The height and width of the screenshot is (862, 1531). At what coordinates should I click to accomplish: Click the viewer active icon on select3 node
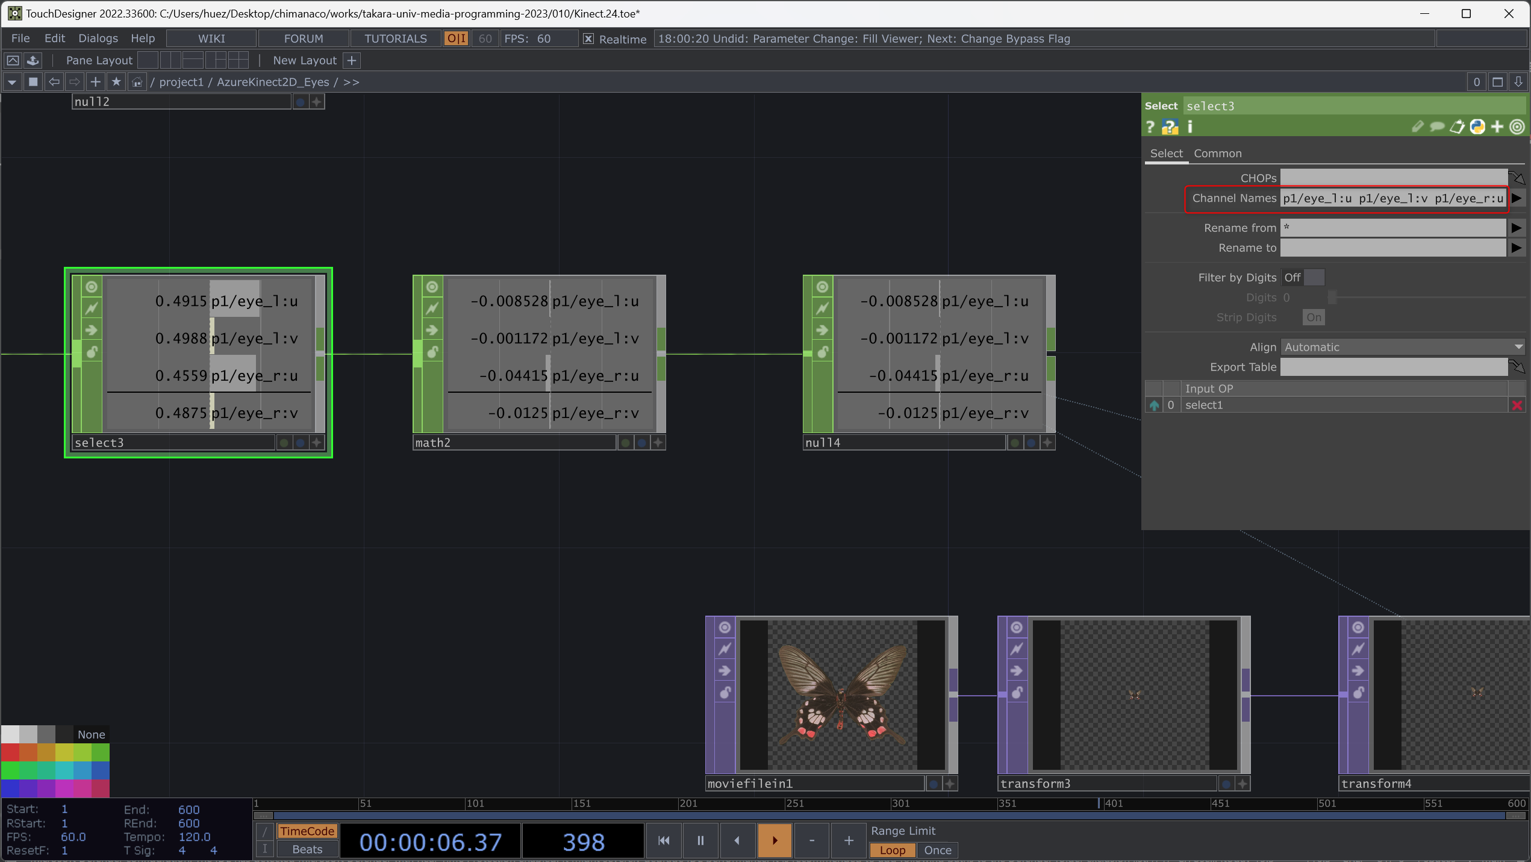[92, 287]
